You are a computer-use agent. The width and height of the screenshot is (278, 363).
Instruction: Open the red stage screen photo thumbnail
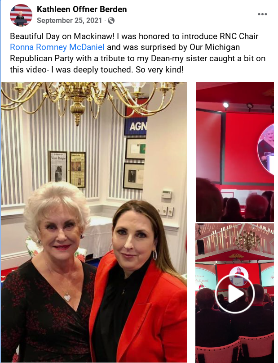click(x=235, y=152)
